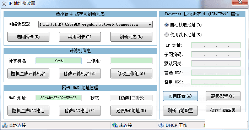Image resolution: width=249 pixels, height=130 pixels.
Task: Click 禁用网卡(D) button
Action: point(80,37)
